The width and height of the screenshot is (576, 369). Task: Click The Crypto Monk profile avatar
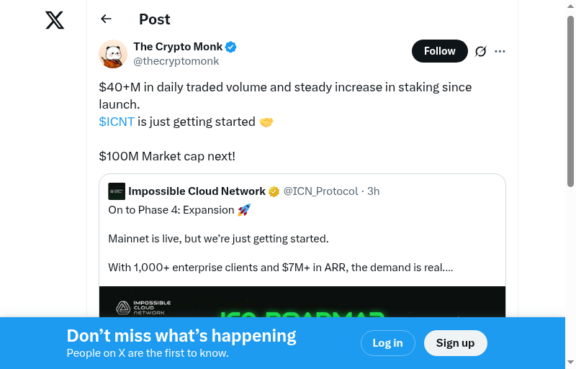tap(113, 54)
